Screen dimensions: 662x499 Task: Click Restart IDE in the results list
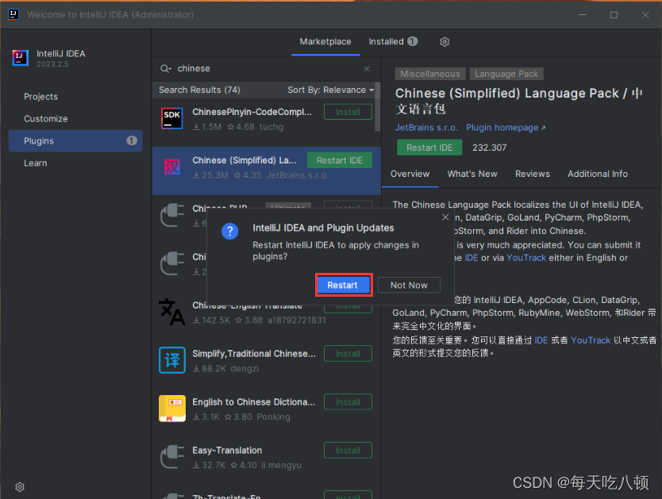pos(340,160)
